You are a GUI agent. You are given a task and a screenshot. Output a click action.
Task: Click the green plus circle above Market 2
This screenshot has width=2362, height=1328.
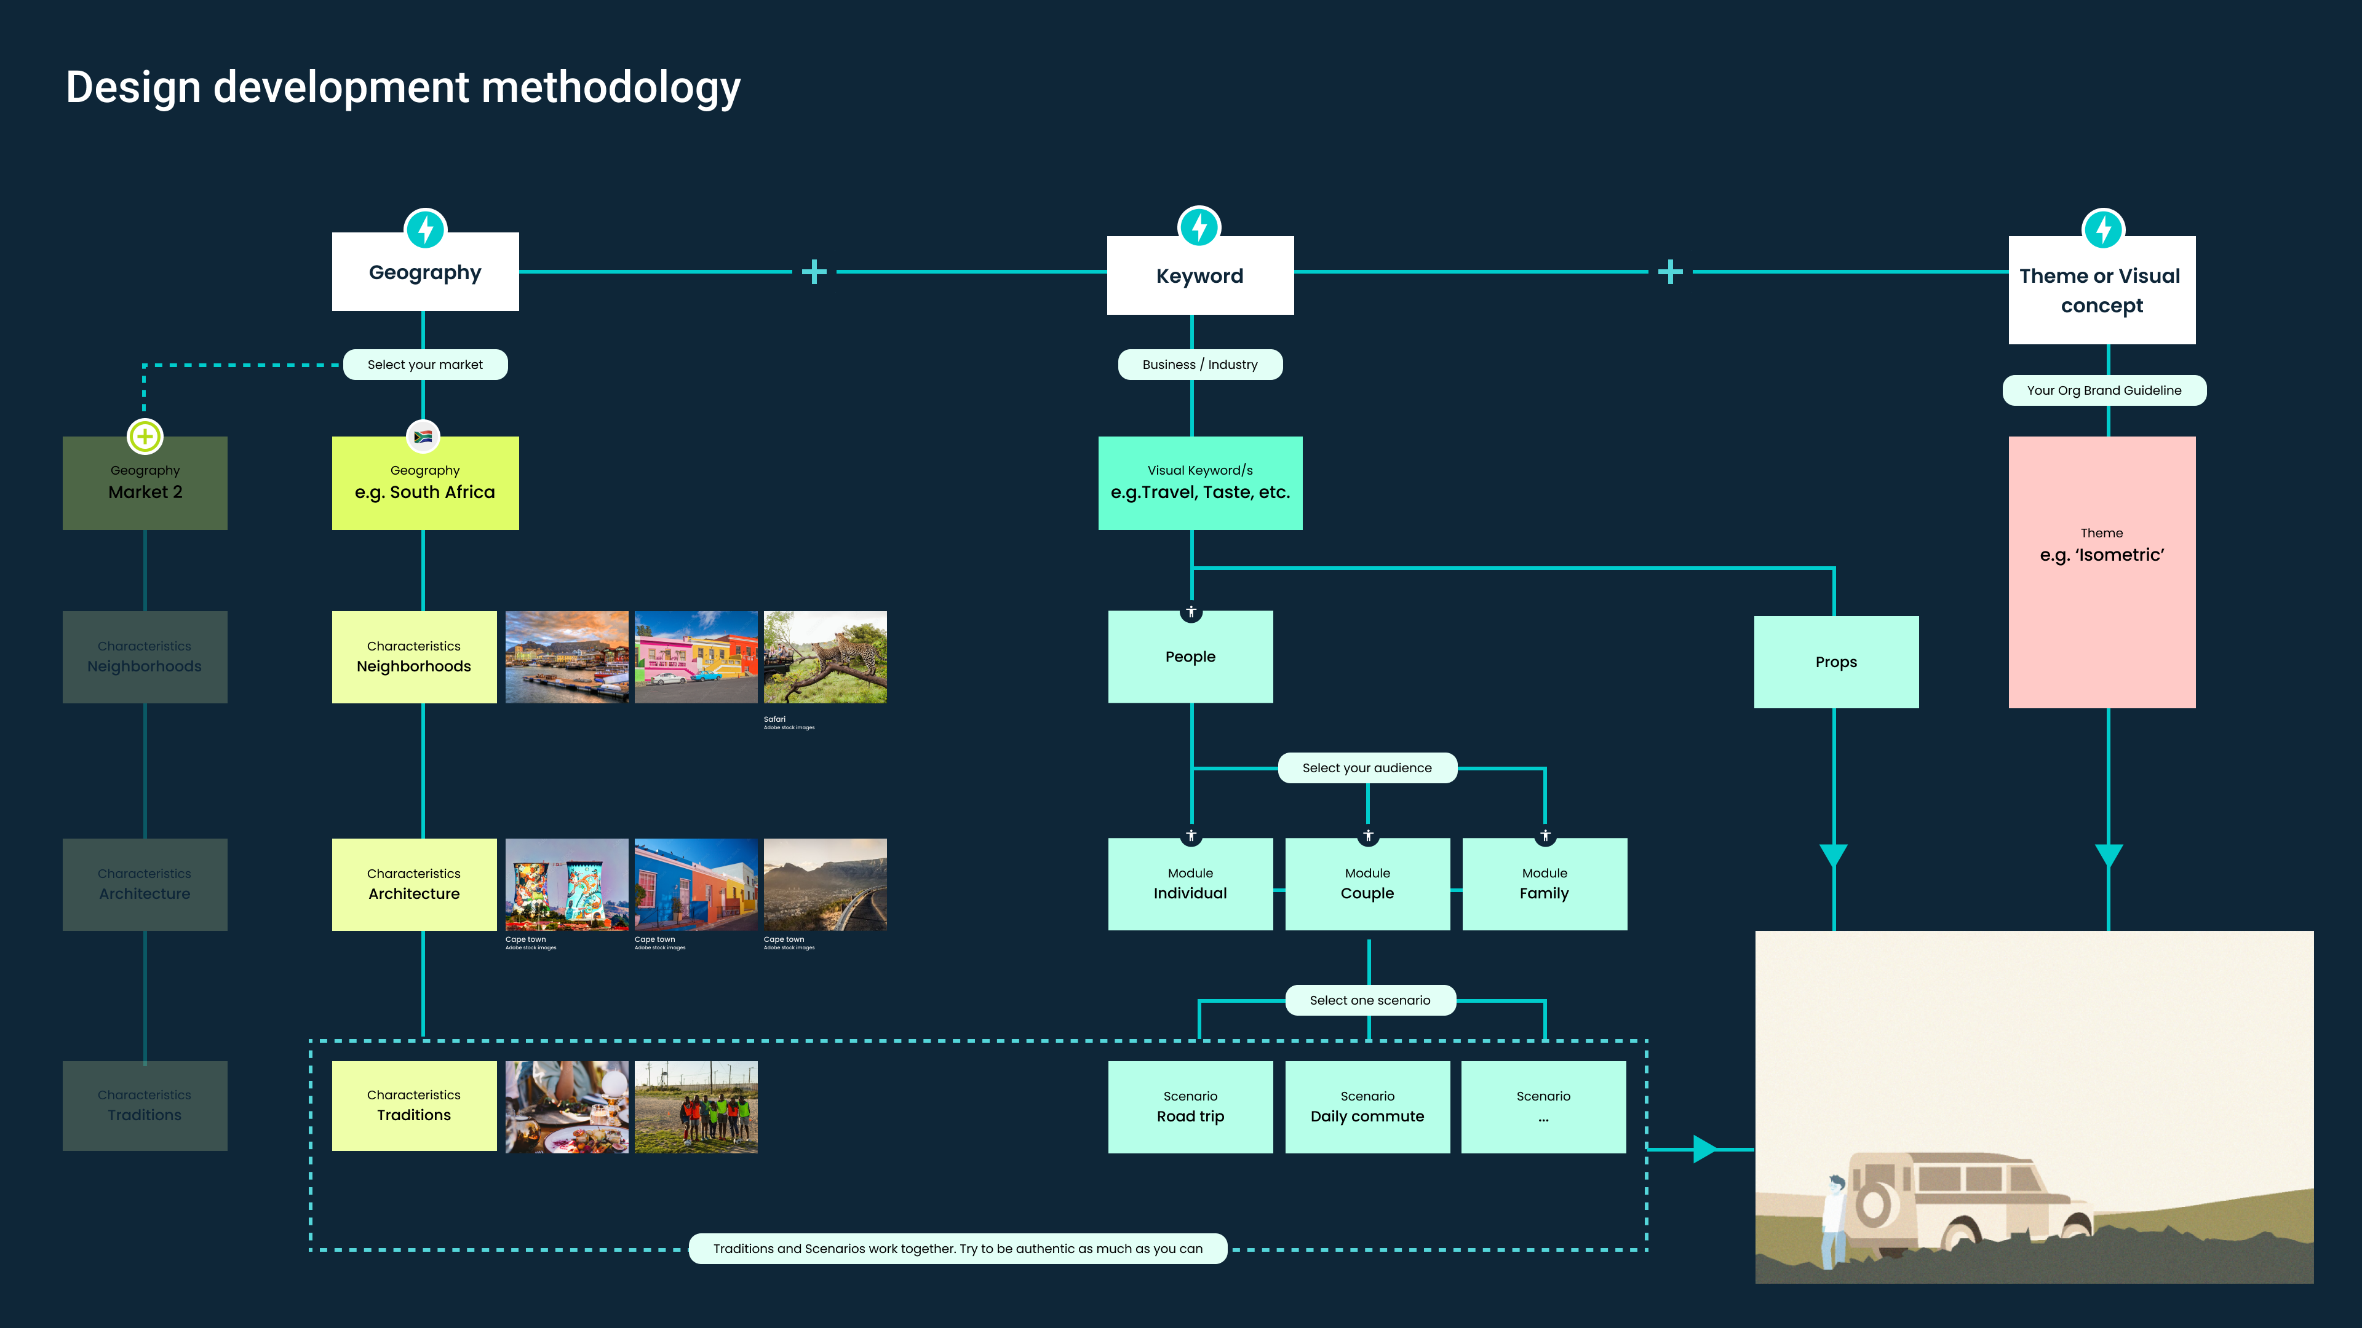145,437
